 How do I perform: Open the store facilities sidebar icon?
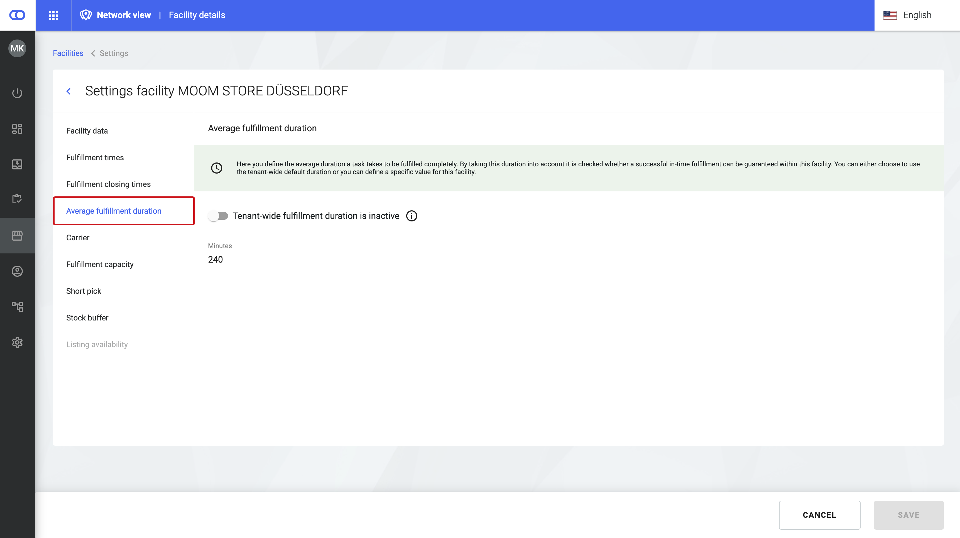(x=17, y=235)
